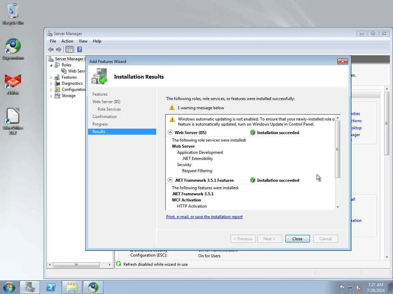Image resolution: width=393 pixels, height=294 pixels.
Task: Click the Next button
Action: (x=270, y=239)
